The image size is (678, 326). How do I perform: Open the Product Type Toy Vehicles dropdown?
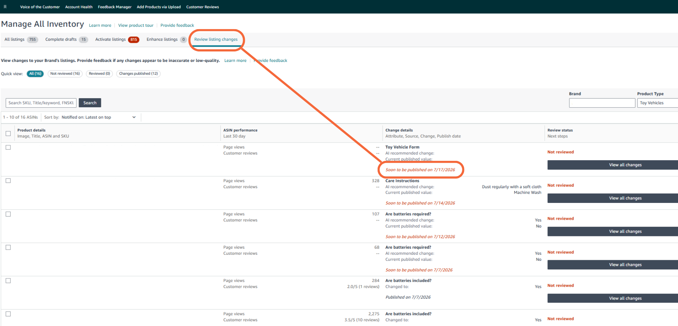(x=657, y=103)
